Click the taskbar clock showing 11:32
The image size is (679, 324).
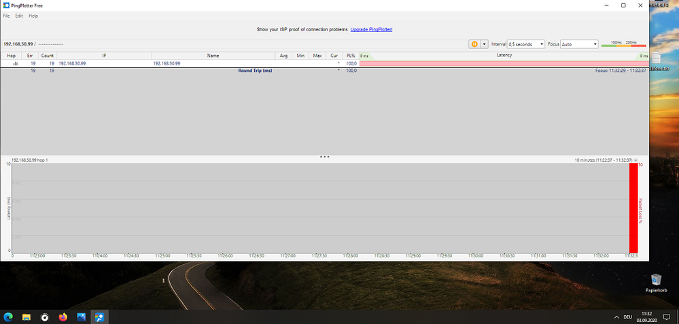646,317
